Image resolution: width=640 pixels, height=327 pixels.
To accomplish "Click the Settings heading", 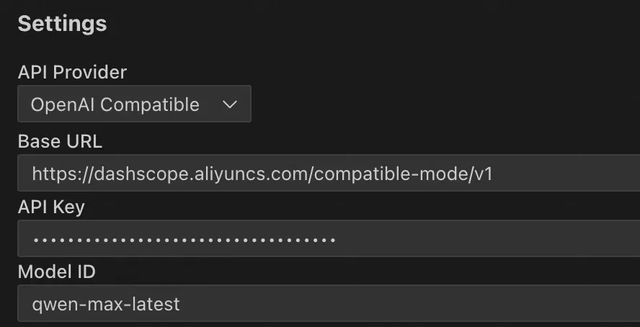I will tap(62, 24).
